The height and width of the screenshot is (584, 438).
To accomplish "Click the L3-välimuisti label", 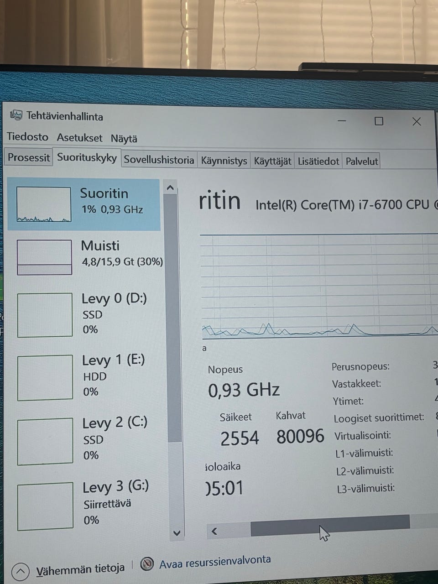I will tap(366, 488).
